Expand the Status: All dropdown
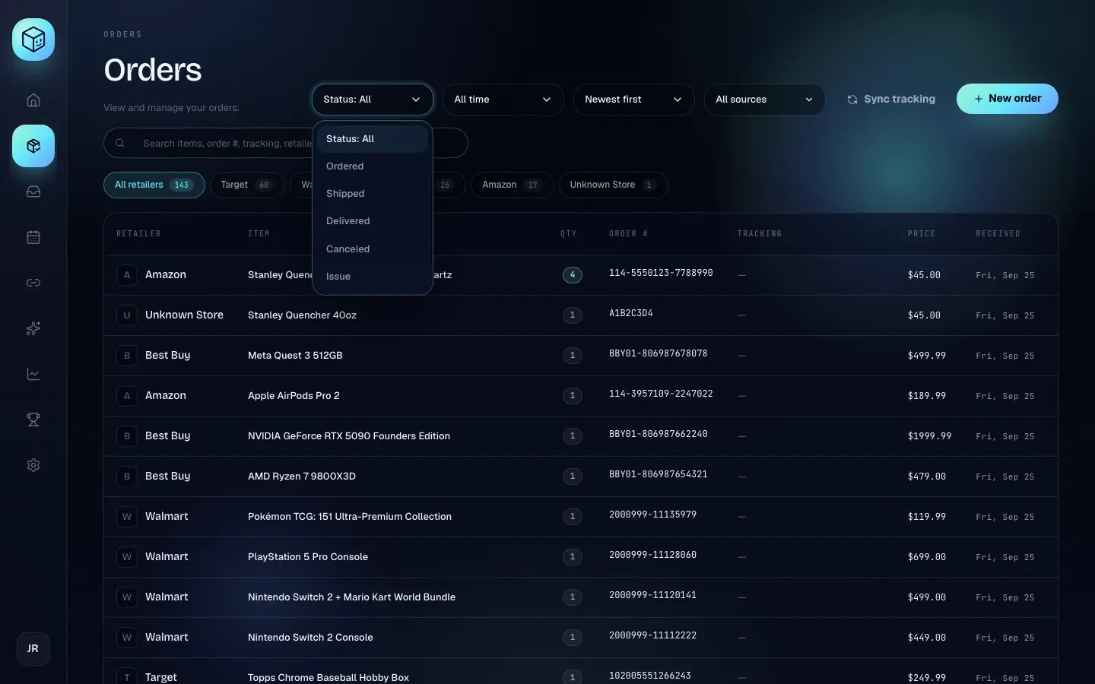The width and height of the screenshot is (1095, 684). click(x=372, y=100)
